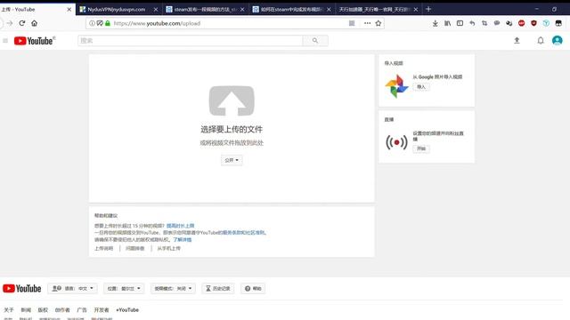The height and width of the screenshot is (320, 570).
Task: Open 历史记录 in the footer
Action: pos(218,288)
